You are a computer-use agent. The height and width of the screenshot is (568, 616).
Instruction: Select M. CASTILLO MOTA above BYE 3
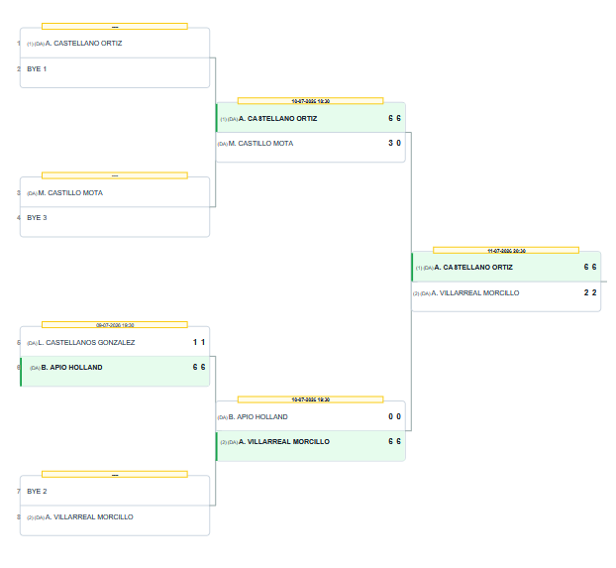pyautogui.click(x=115, y=192)
